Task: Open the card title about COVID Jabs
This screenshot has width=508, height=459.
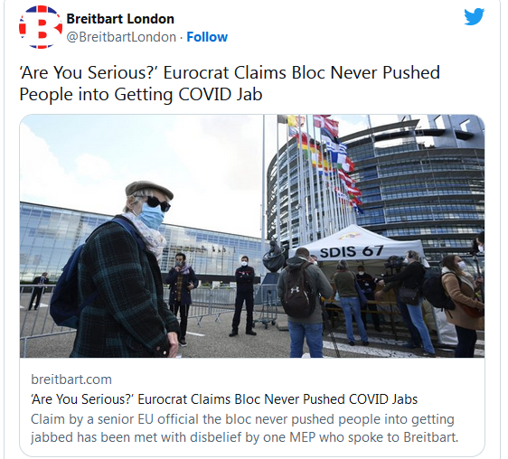Action: [x=224, y=399]
